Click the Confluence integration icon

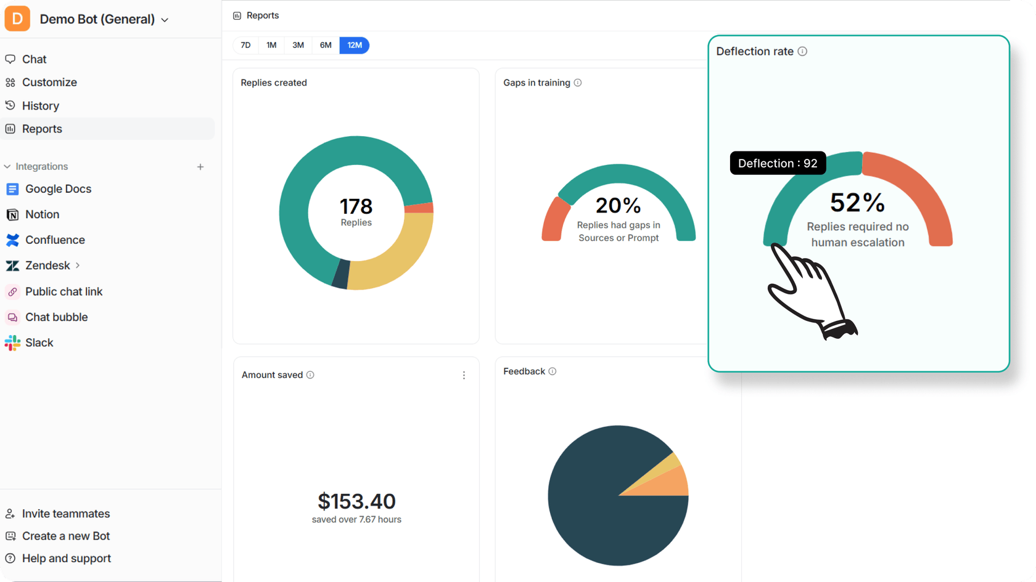pos(12,240)
